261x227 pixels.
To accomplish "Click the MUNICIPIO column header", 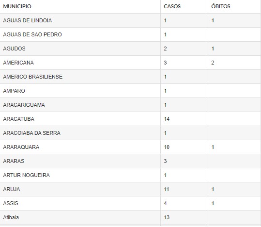I will pyautogui.click(x=17, y=6).
